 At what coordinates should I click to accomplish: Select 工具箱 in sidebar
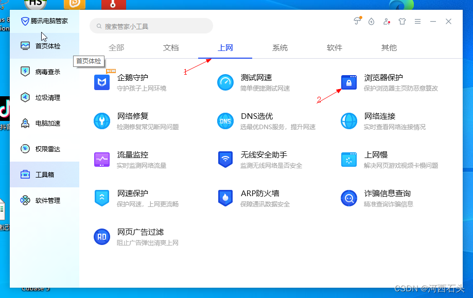point(45,174)
